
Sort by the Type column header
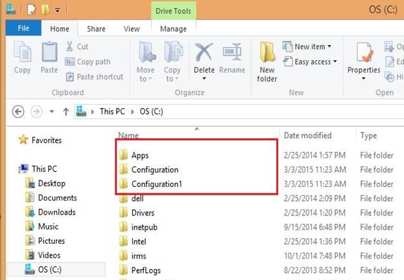pos(368,135)
